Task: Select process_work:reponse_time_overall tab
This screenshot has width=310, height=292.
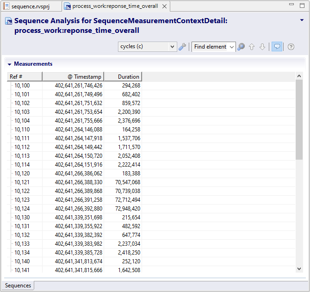Action: click(115, 6)
